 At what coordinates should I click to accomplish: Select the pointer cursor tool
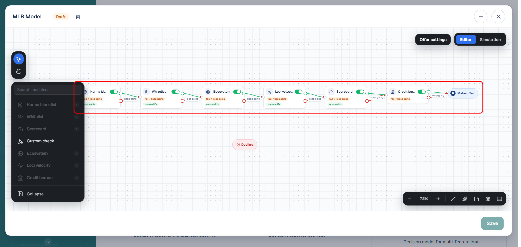coord(19,59)
